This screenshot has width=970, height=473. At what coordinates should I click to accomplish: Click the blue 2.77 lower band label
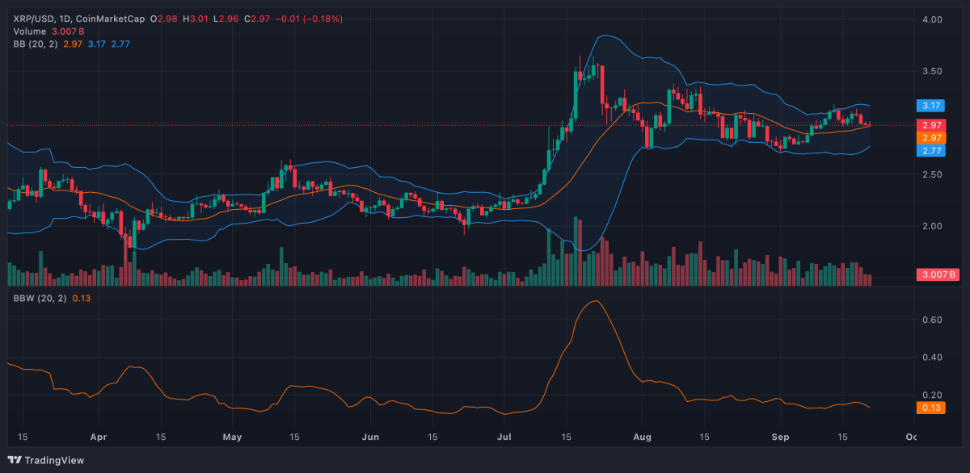click(x=930, y=149)
